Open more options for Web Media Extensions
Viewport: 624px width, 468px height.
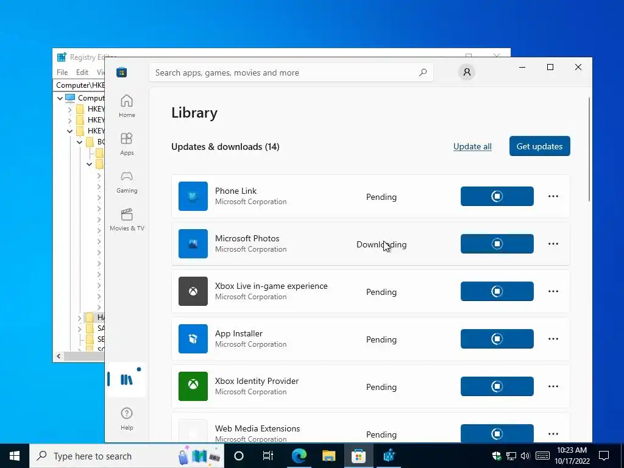pos(553,434)
